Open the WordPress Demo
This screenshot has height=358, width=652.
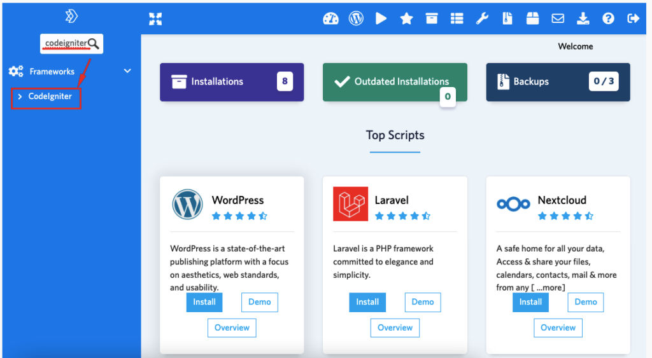click(x=260, y=302)
